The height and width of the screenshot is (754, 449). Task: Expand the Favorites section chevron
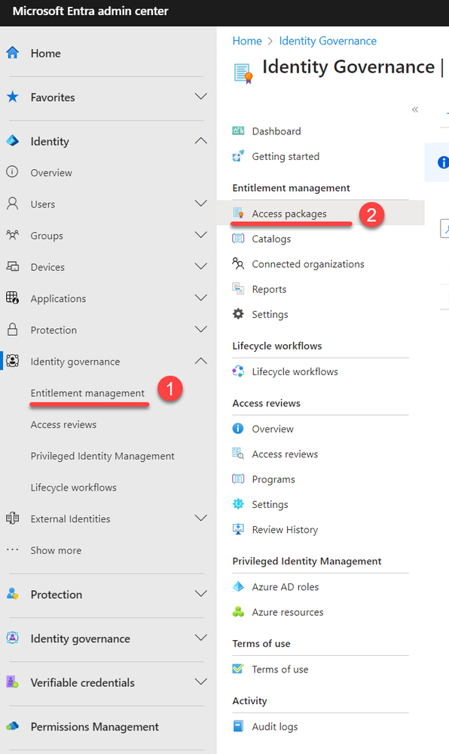(200, 97)
